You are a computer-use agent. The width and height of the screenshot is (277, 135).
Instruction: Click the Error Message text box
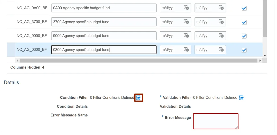[216, 121]
